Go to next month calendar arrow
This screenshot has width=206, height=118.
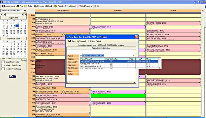point(23,15)
